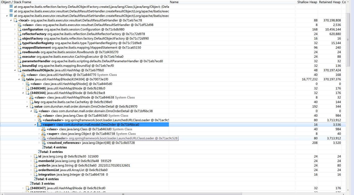The width and height of the screenshot is (354, 195).
Task: Collapse the [3469344] HashMap$Node entry
Action: [23, 93]
